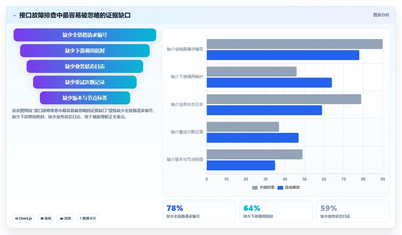Click blue bar for 缺少全链路请求编号

(283, 55)
